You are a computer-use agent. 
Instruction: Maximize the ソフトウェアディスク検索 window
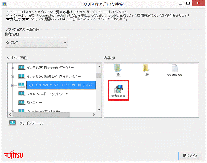(188, 3)
